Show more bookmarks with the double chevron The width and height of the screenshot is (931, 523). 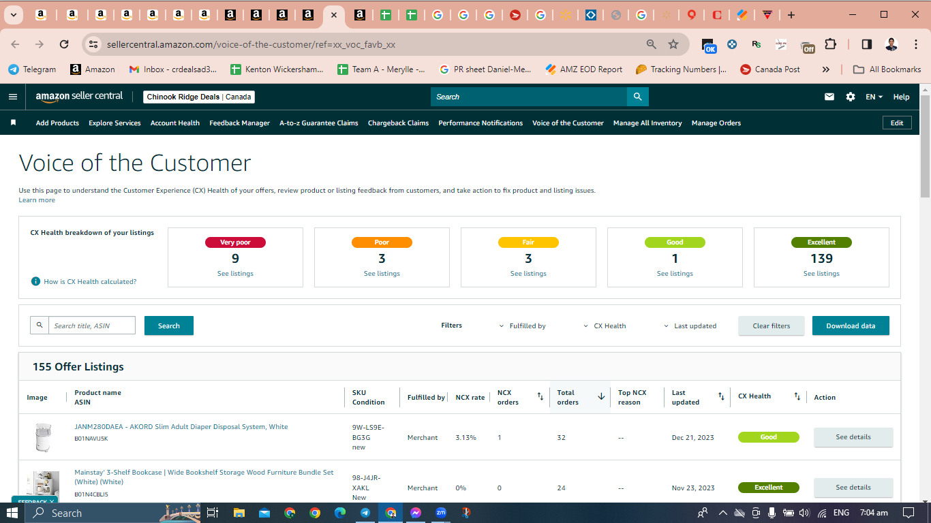click(826, 69)
